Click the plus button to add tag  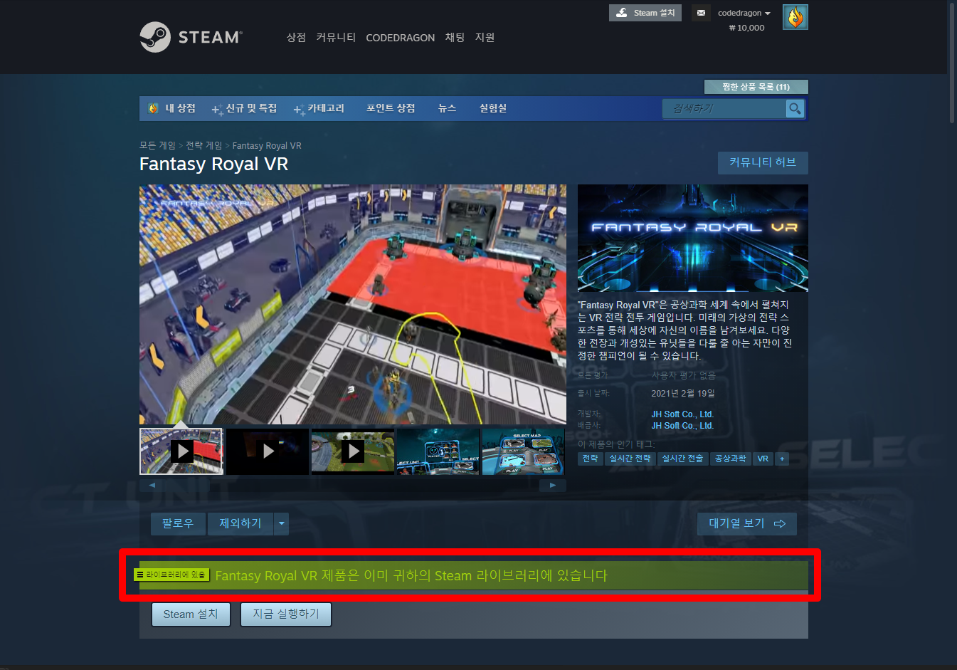pos(782,459)
